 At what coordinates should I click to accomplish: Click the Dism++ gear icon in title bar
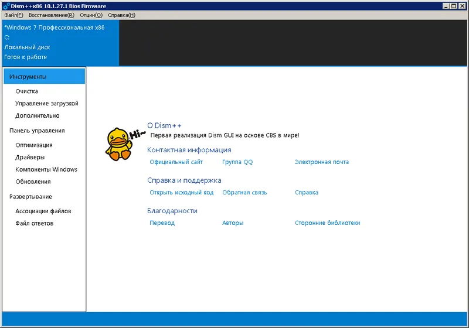coord(6,6)
